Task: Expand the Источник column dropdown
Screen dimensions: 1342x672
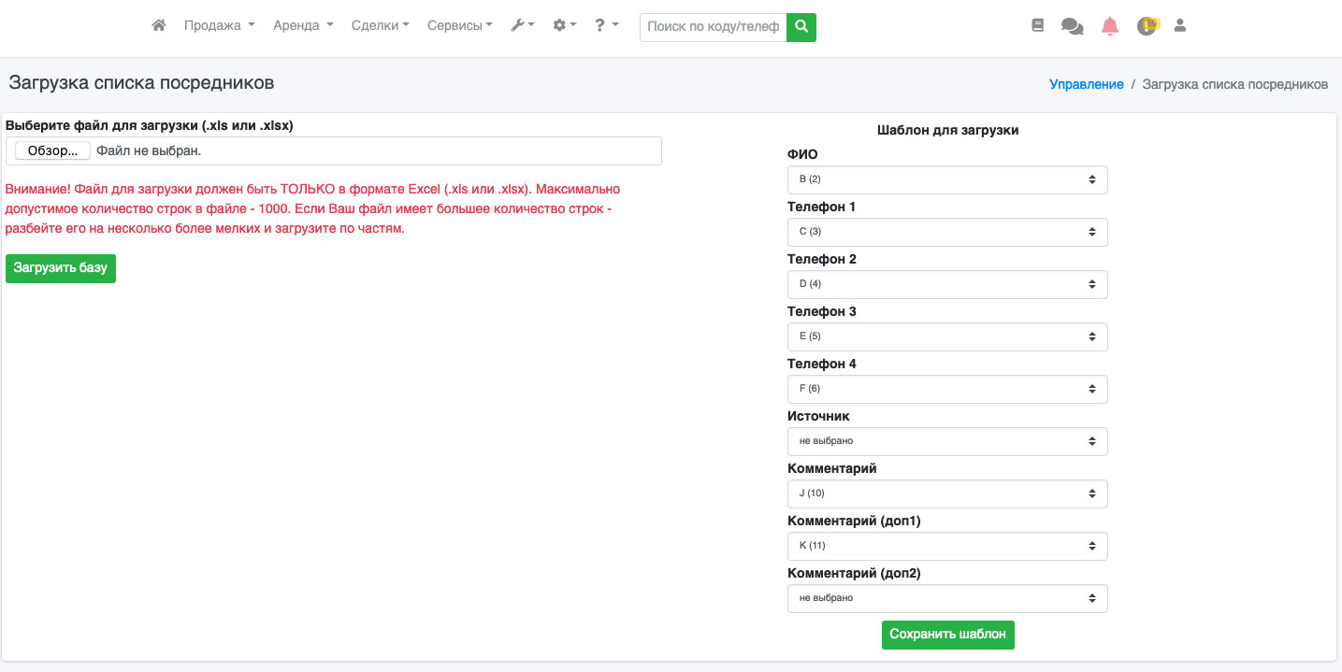Action: [x=947, y=441]
